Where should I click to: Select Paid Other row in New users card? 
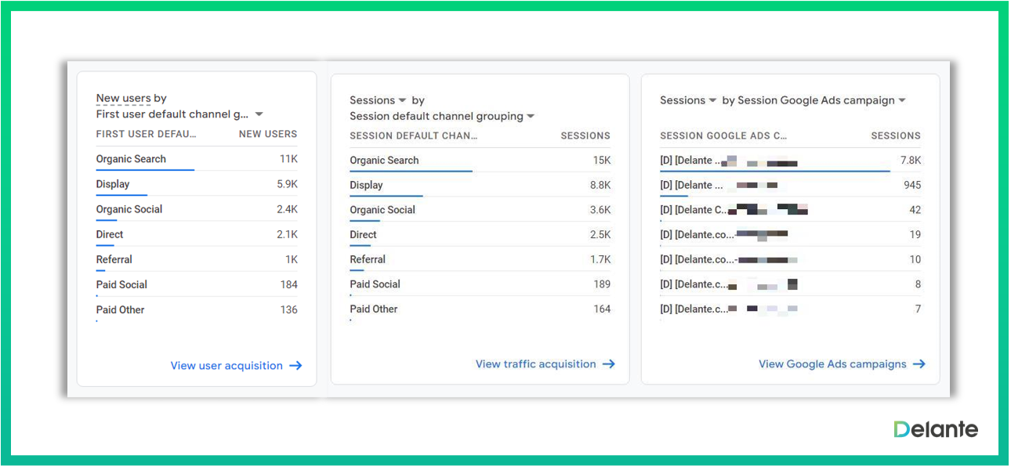[197, 309]
